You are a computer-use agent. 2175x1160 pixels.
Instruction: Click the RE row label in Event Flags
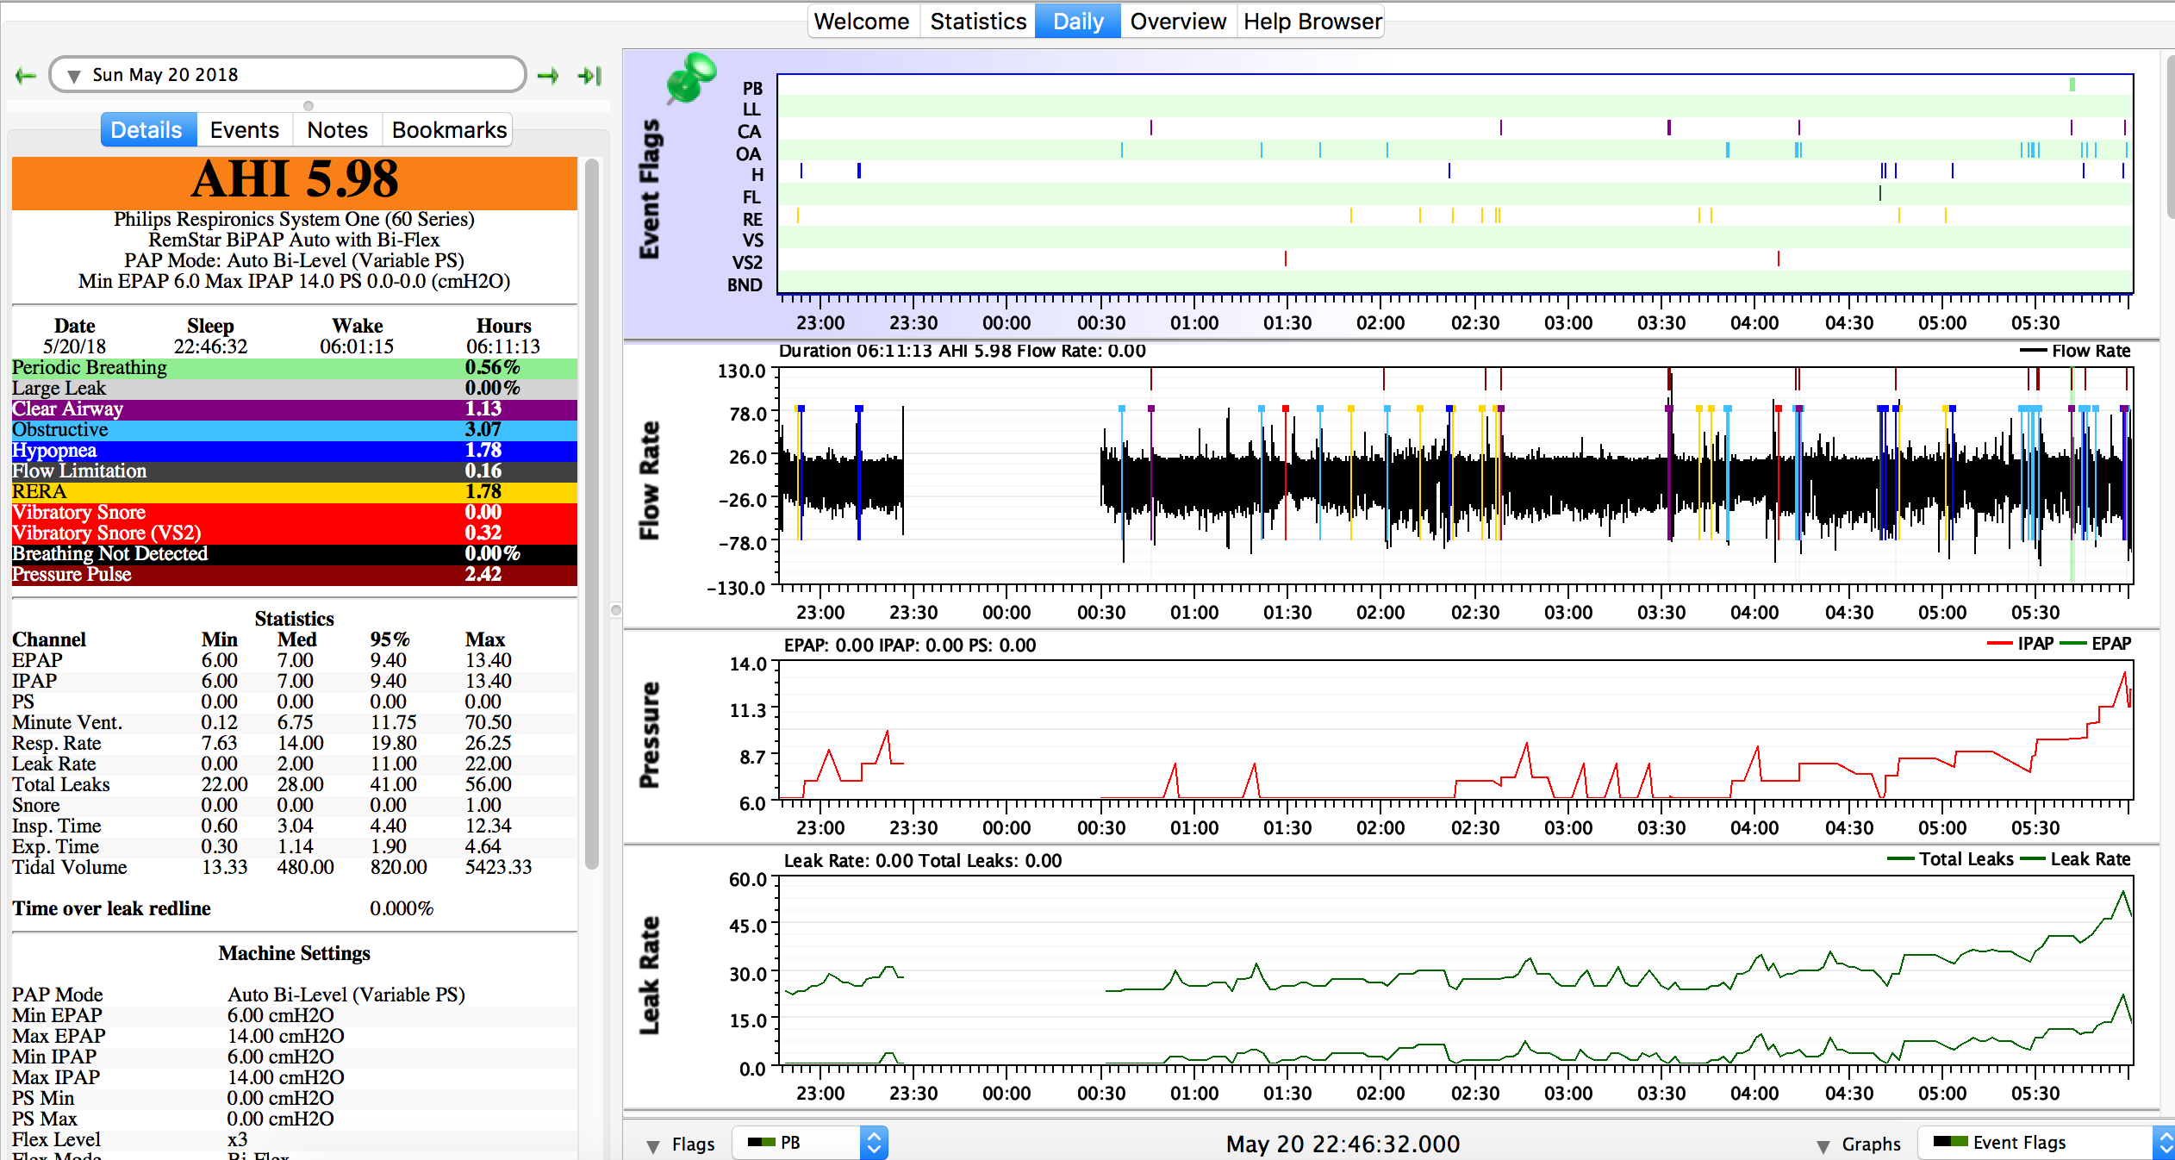[752, 220]
